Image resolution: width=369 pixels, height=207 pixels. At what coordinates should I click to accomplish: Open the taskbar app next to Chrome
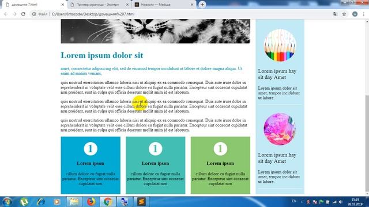pyautogui.click(x=125, y=202)
